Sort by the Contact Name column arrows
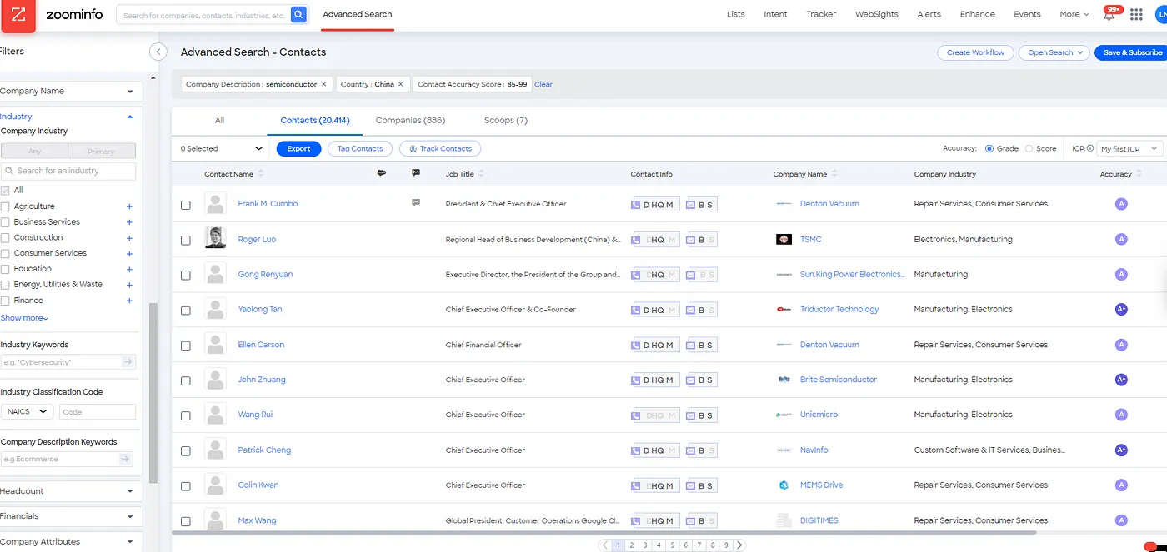 coord(261,174)
